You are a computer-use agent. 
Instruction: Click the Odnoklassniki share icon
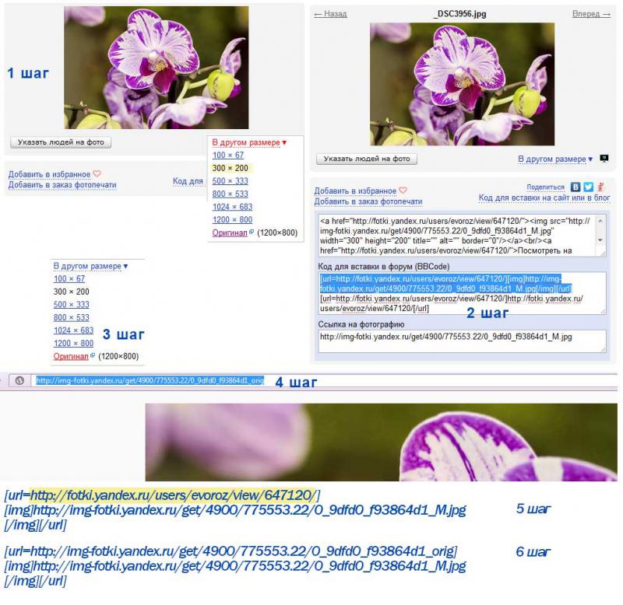pyautogui.click(x=600, y=187)
